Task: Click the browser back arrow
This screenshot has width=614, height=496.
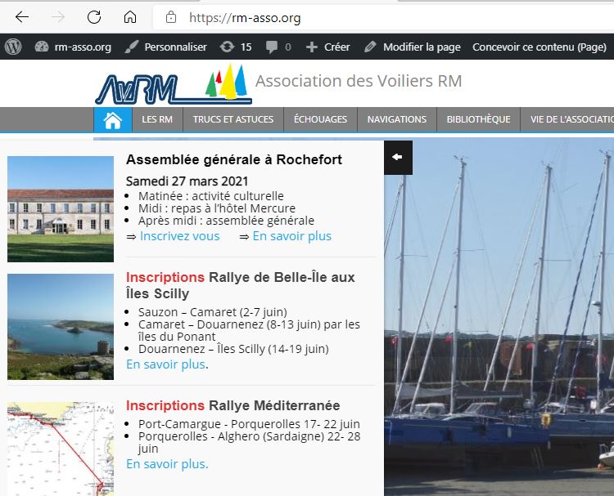Action: [22, 17]
